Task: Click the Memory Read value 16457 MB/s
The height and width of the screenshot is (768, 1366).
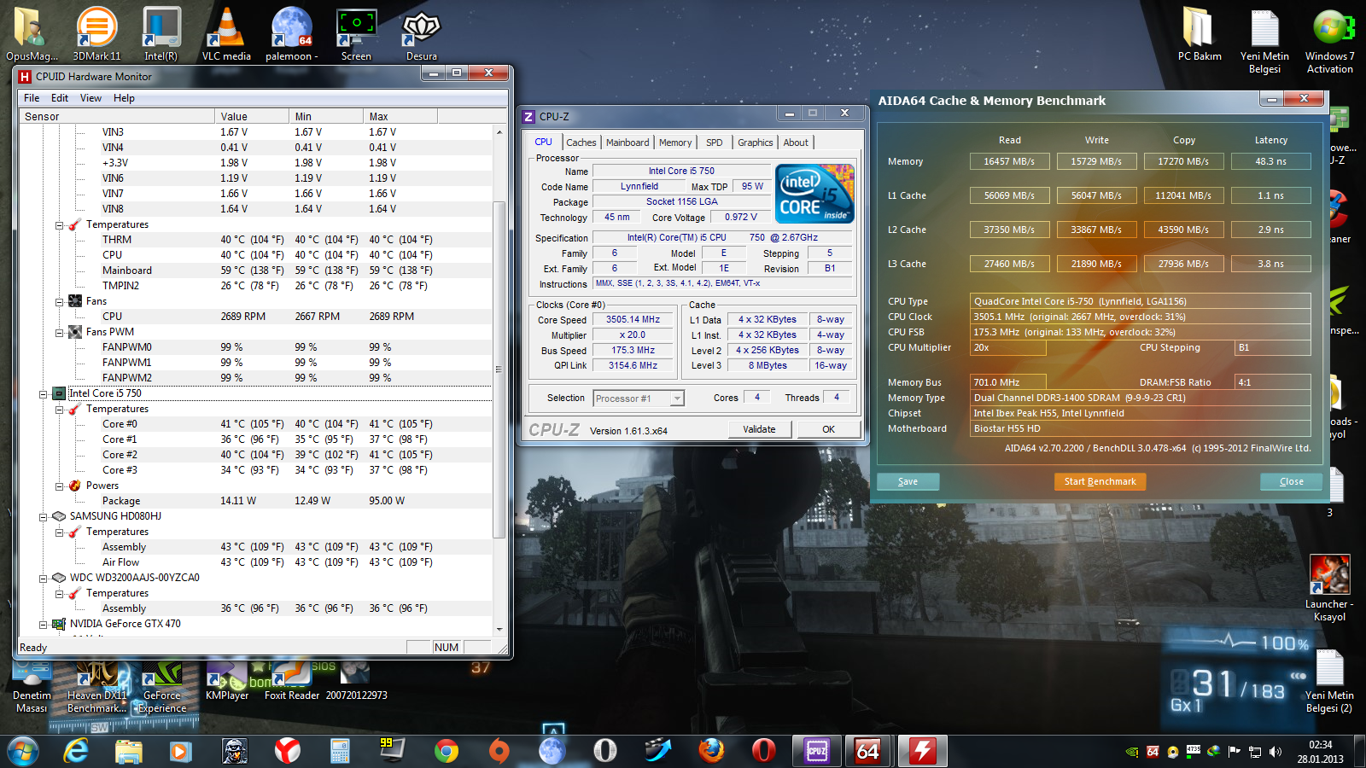Action: click(x=1009, y=161)
